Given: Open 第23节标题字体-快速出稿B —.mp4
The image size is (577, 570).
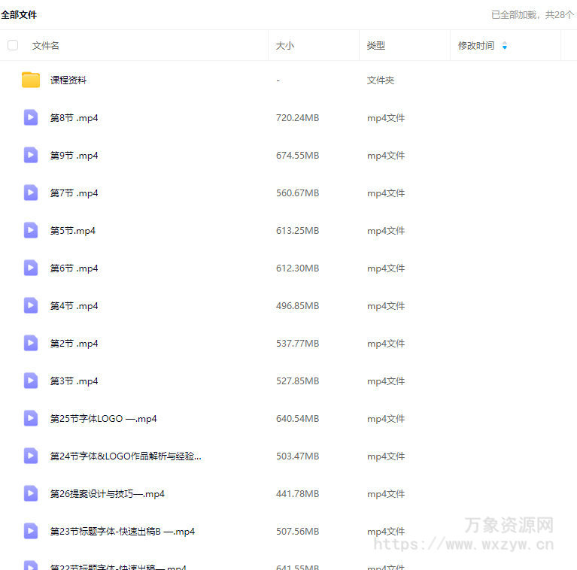Looking at the screenshot, I should [123, 532].
